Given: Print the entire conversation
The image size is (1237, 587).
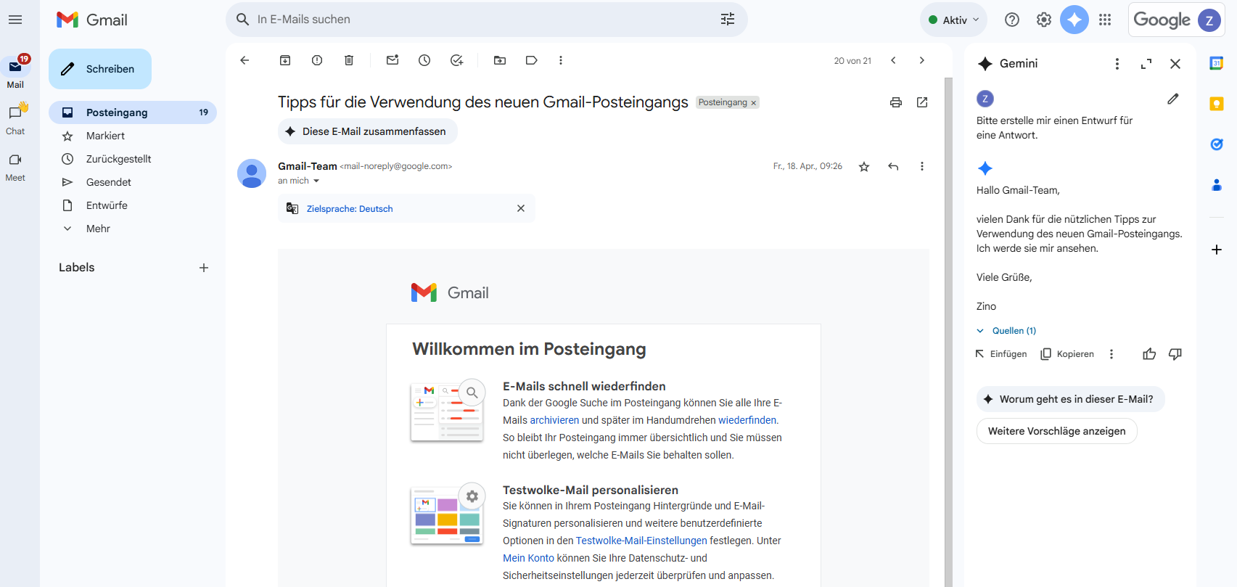Looking at the screenshot, I should tap(896, 102).
